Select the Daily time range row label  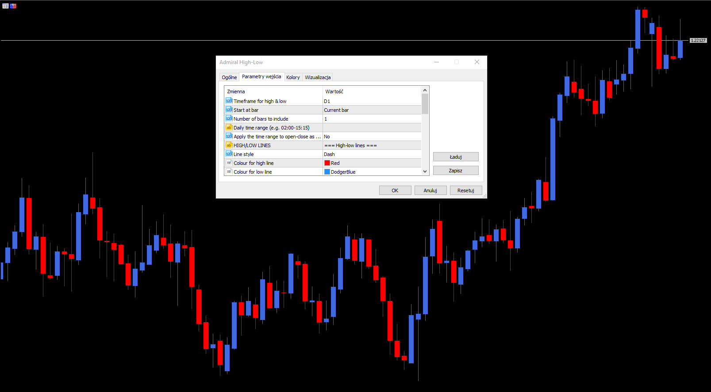[x=271, y=128]
